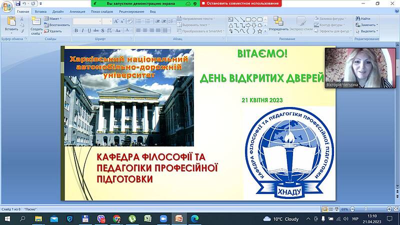
Task: Select the oval shape in gallery
Action: (x=254, y=19)
